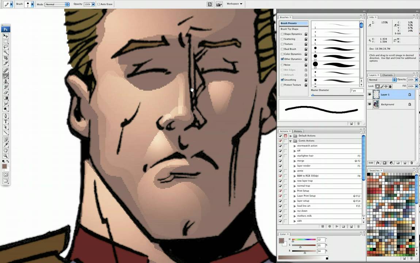
Task: Delete layer with trash icon
Action: [412, 163]
